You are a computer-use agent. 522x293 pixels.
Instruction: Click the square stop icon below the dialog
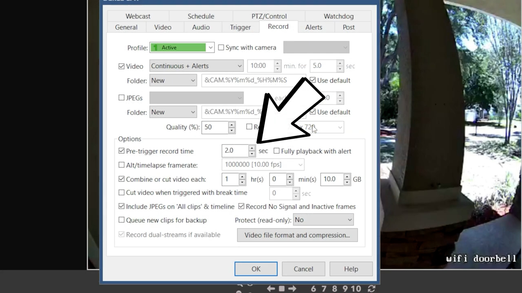281,289
